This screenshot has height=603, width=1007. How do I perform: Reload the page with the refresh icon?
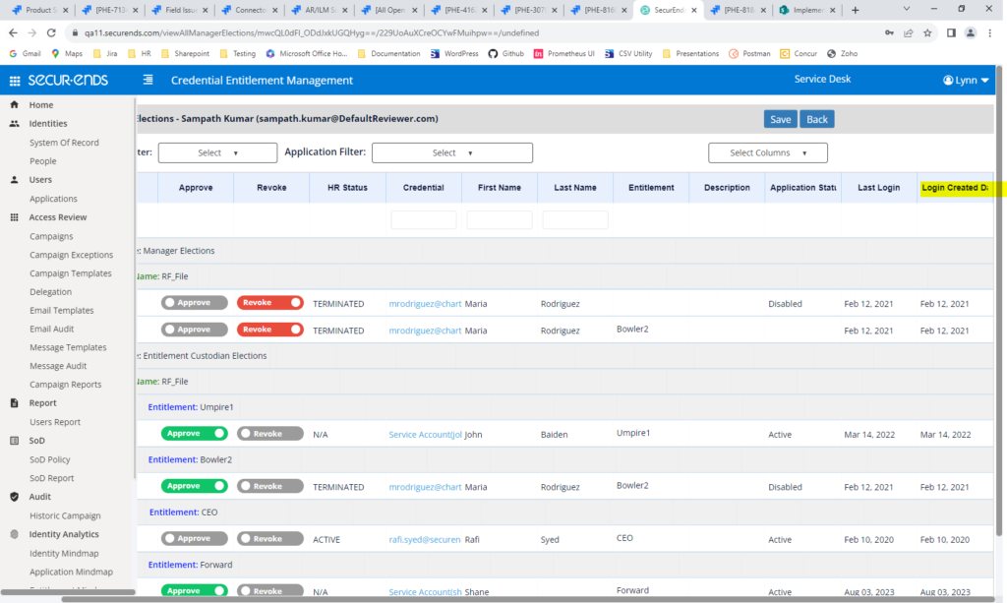51,32
